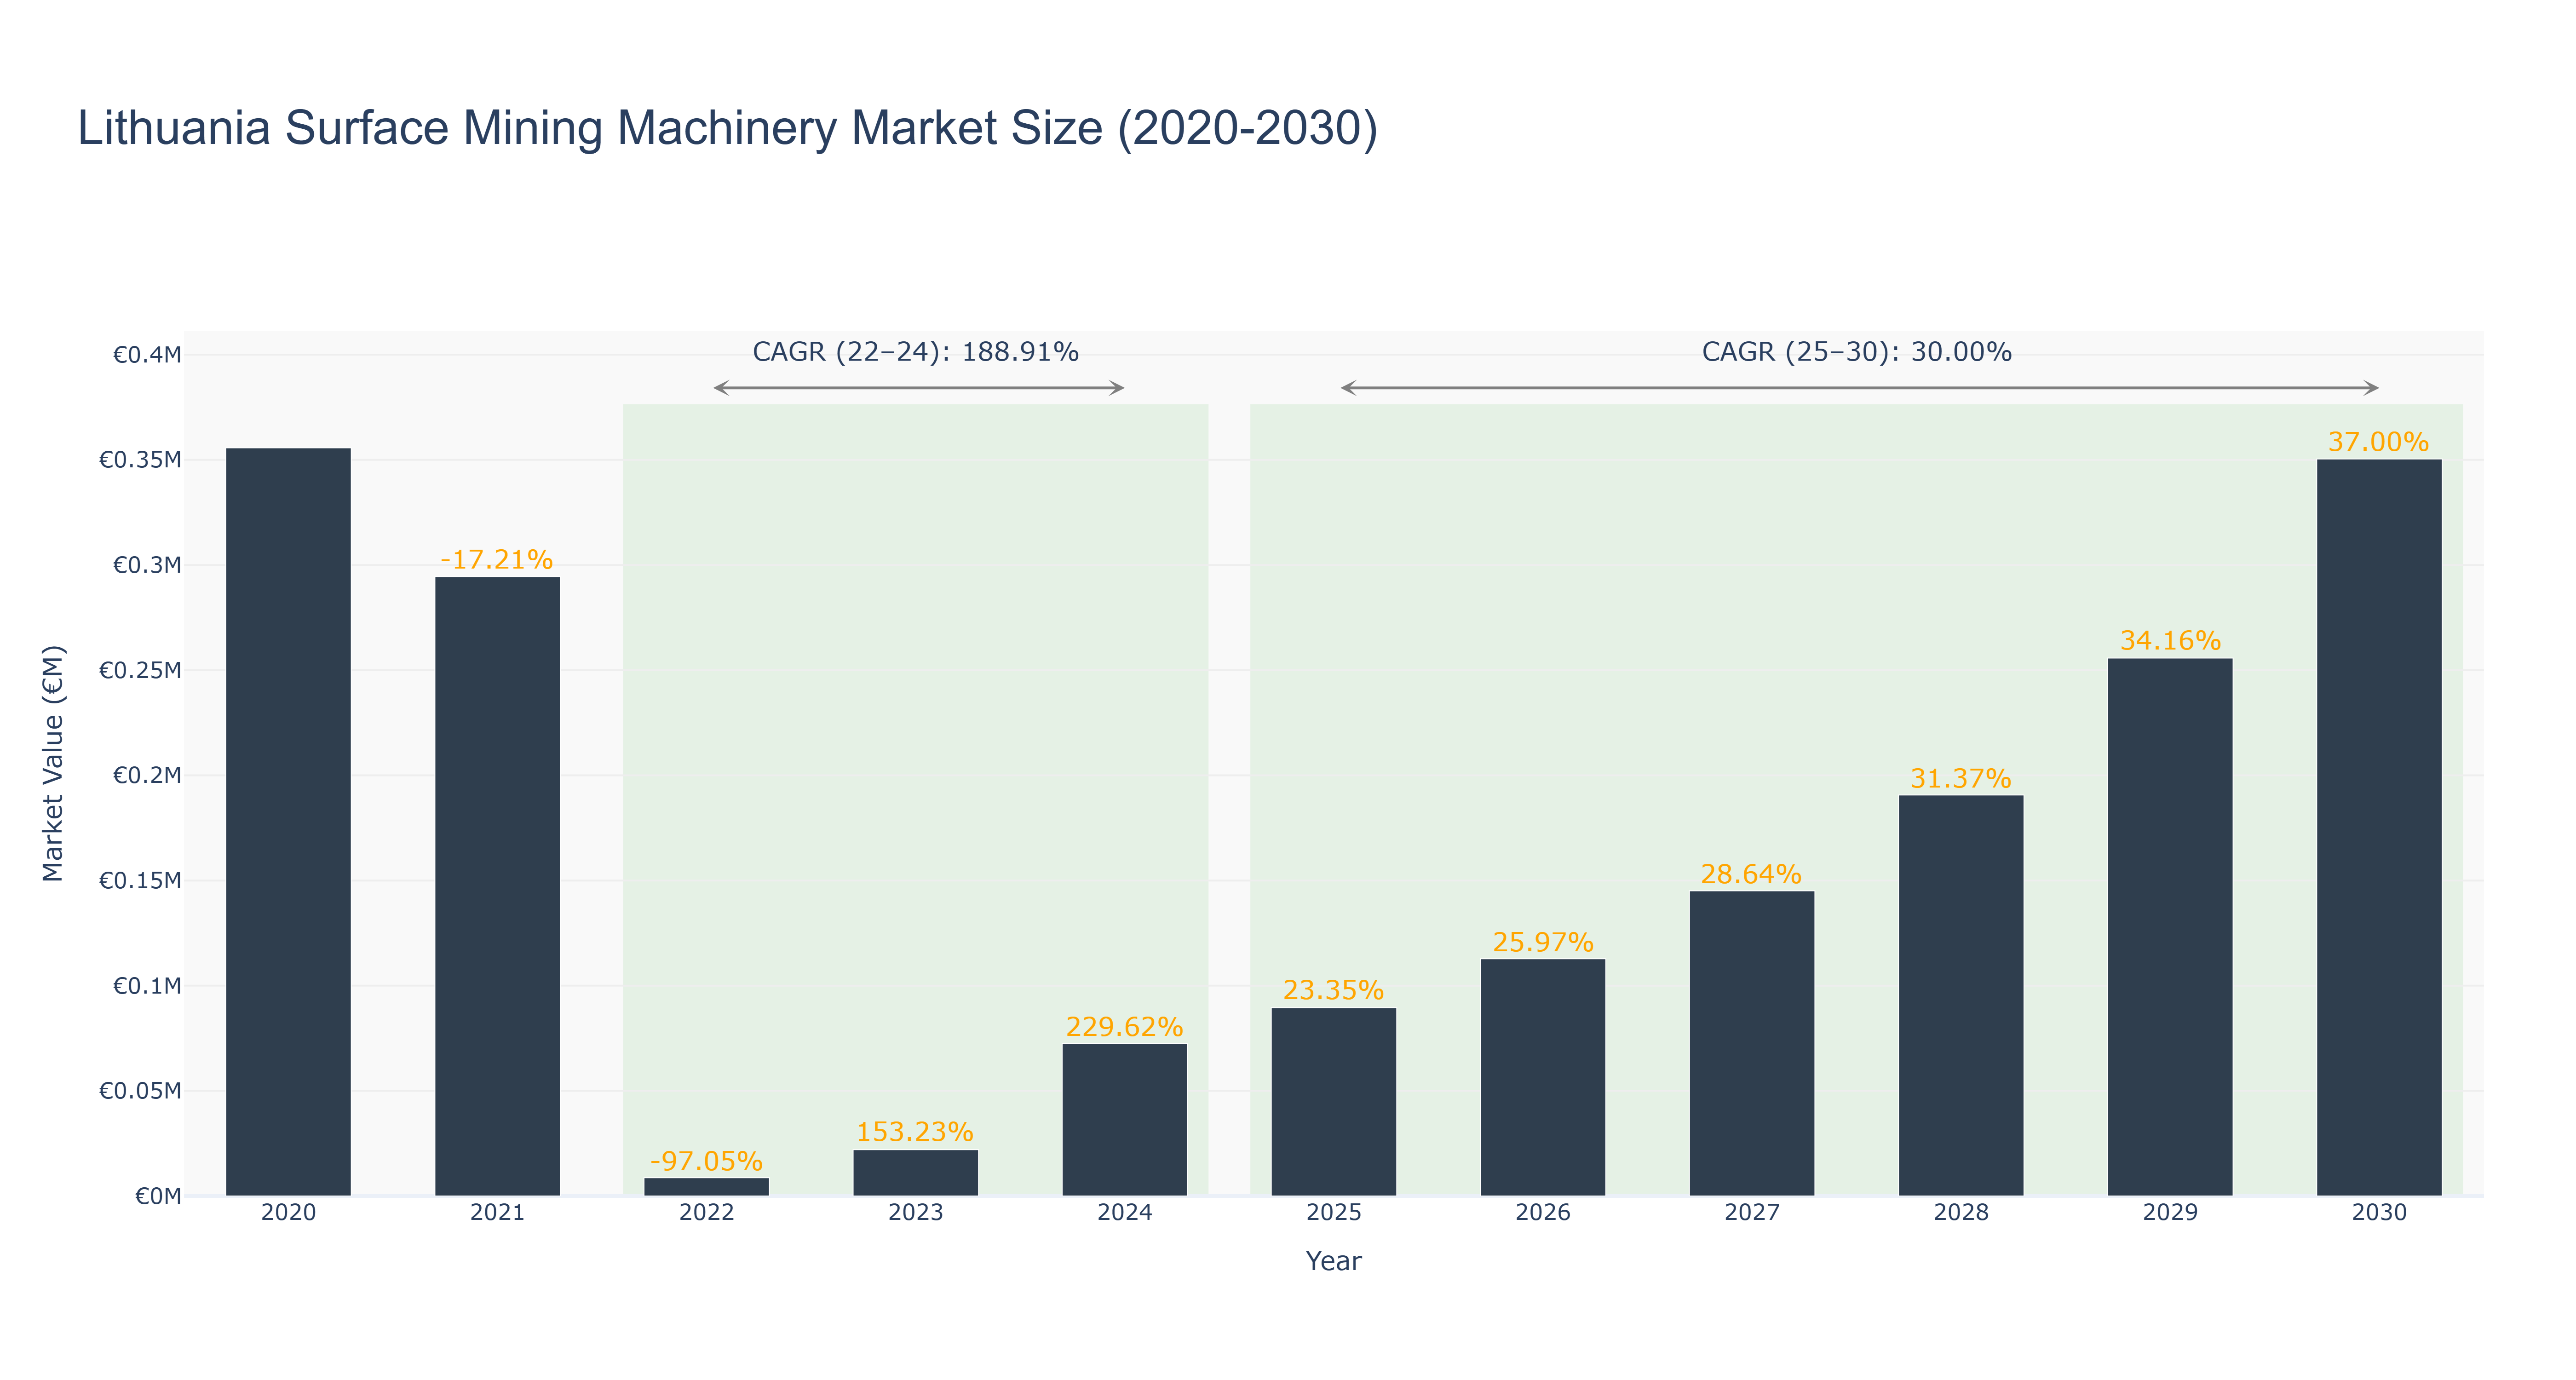2576x1380 pixels.
Task: Click the 34.16% growth label
Action: pos(2170,641)
